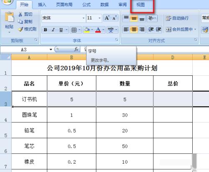
Task: Expand the font color dropdown arrow
Action: coord(103,30)
